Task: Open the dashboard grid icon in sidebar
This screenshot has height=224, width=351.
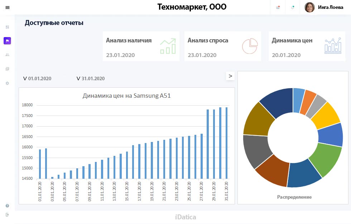Action: coord(7,27)
